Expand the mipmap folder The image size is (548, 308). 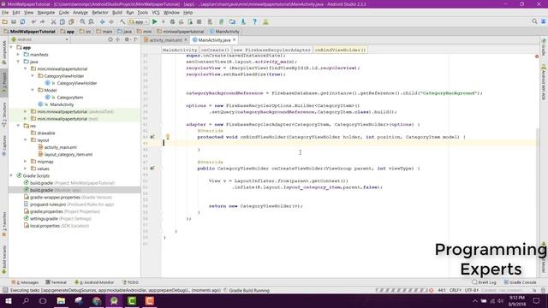coord(26,162)
